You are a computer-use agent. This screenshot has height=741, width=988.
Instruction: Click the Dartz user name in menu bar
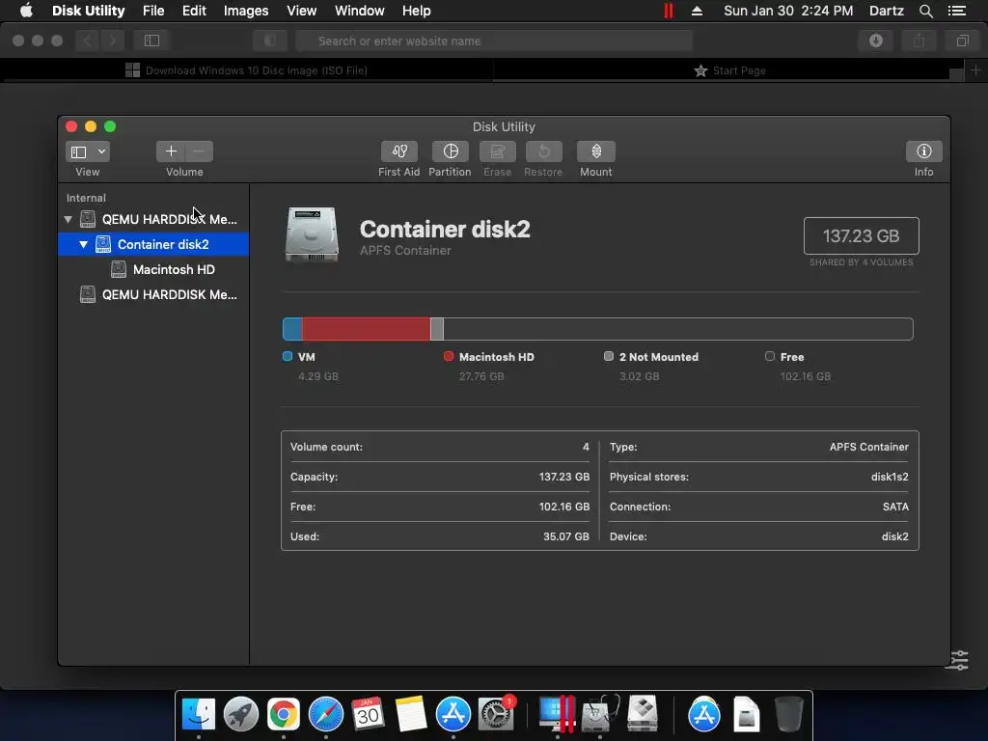887,11
